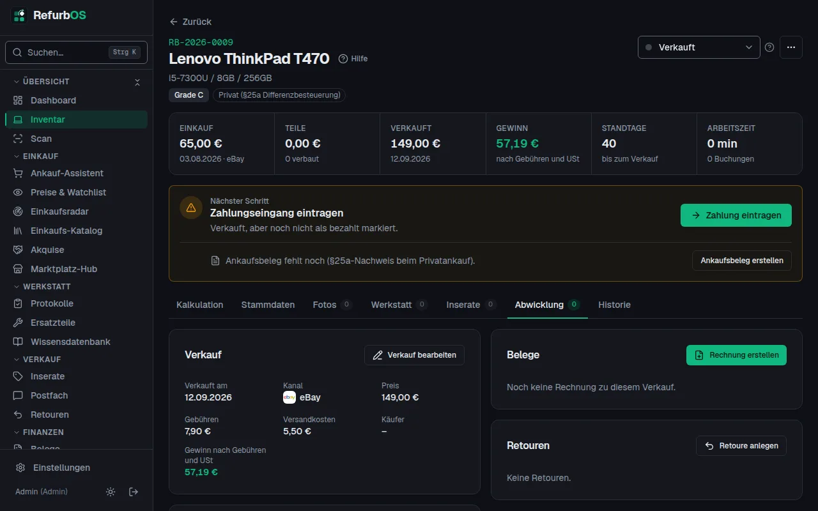The image size is (818, 511).
Task: Click the item ID RB-2026-0009
Action: coord(201,42)
